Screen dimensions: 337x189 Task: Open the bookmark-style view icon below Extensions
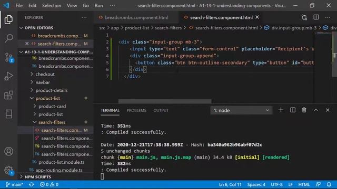[8, 114]
